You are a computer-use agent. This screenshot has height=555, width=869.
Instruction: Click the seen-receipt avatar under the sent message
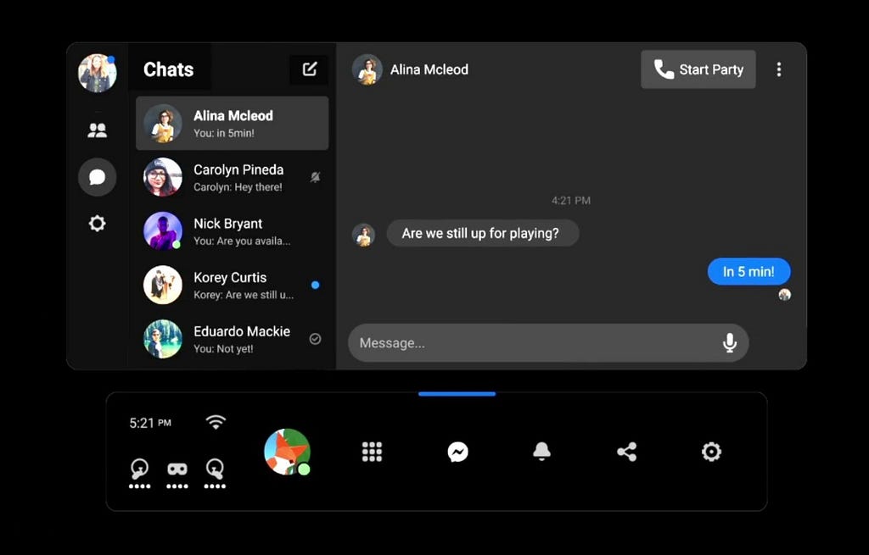784,294
